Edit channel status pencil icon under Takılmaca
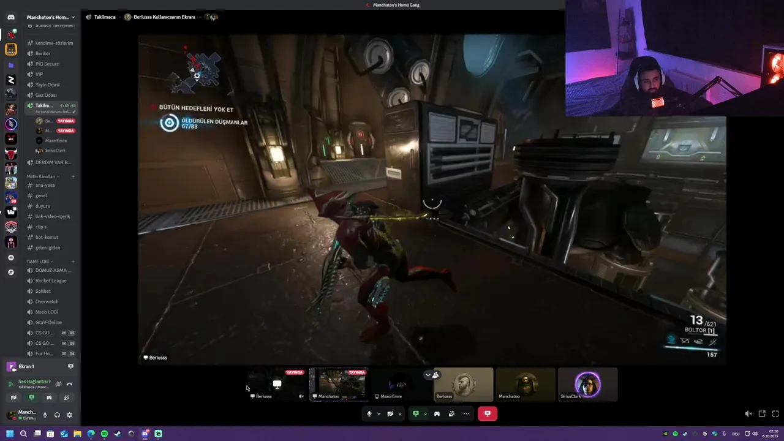Screen dimensions: 784x441 [x=74, y=112]
